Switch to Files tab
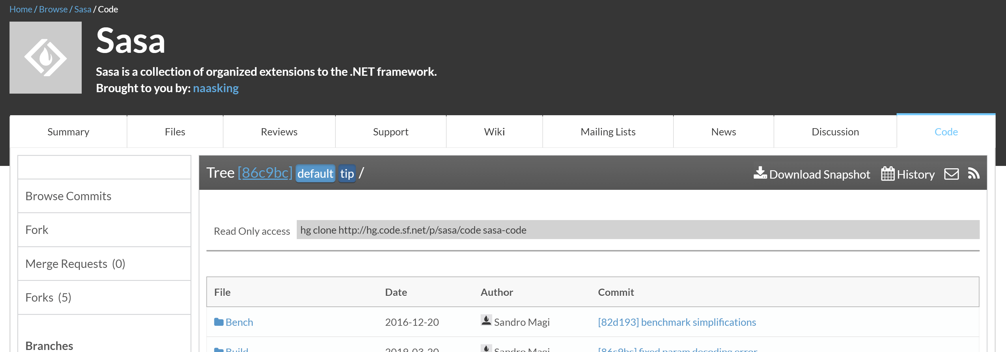This screenshot has width=1006, height=352. (175, 132)
